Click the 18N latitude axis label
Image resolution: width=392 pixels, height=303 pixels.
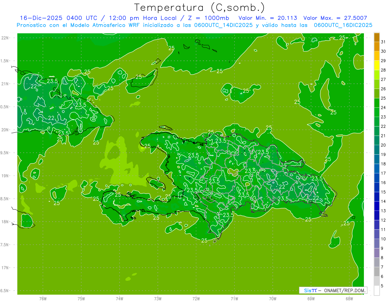(5, 222)
